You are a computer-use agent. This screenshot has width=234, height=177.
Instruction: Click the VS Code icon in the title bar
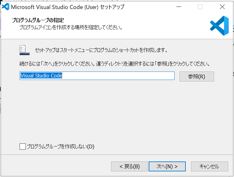[x=6, y=7]
